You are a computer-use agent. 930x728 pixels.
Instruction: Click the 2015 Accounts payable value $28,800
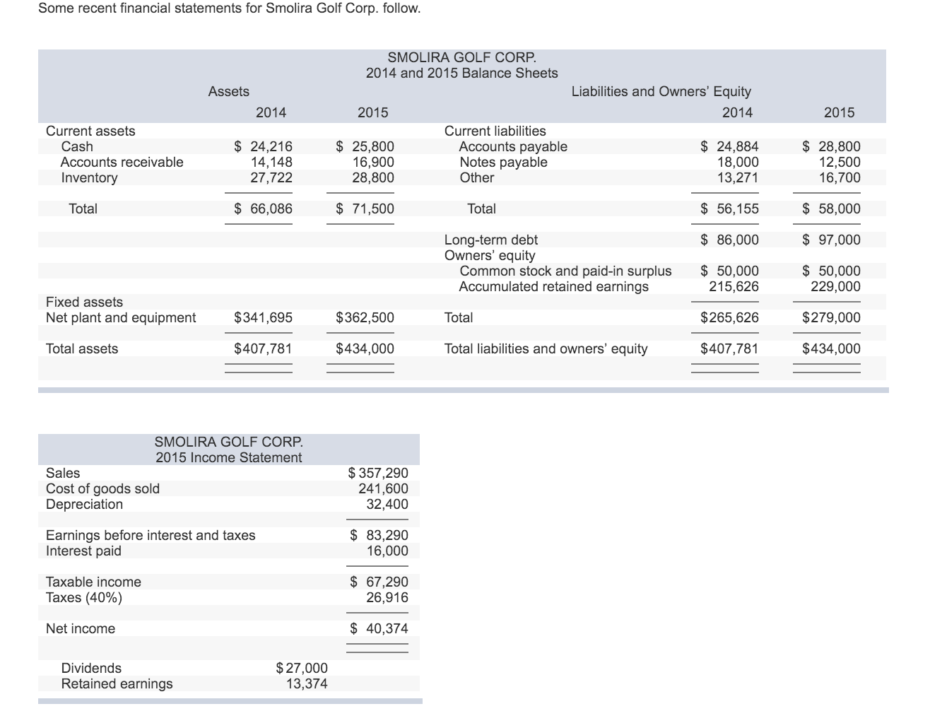click(x=832, y=146)
